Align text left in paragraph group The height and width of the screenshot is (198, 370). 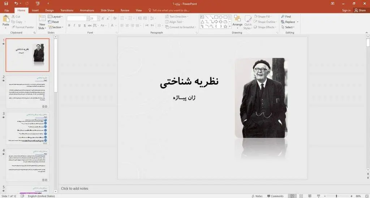(x=122, y=26)
